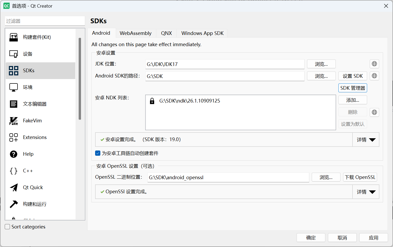
Task: Click the 下载 OpenSSL button
Action: pyautogui.click(x=360, y=177)
